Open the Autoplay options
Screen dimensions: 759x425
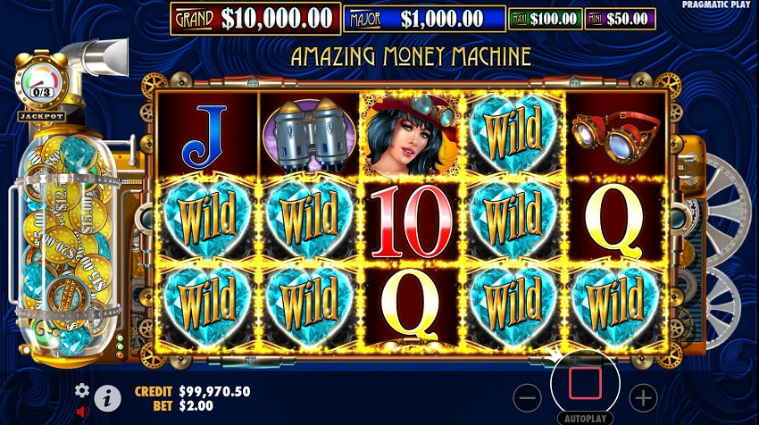[585, 418]
